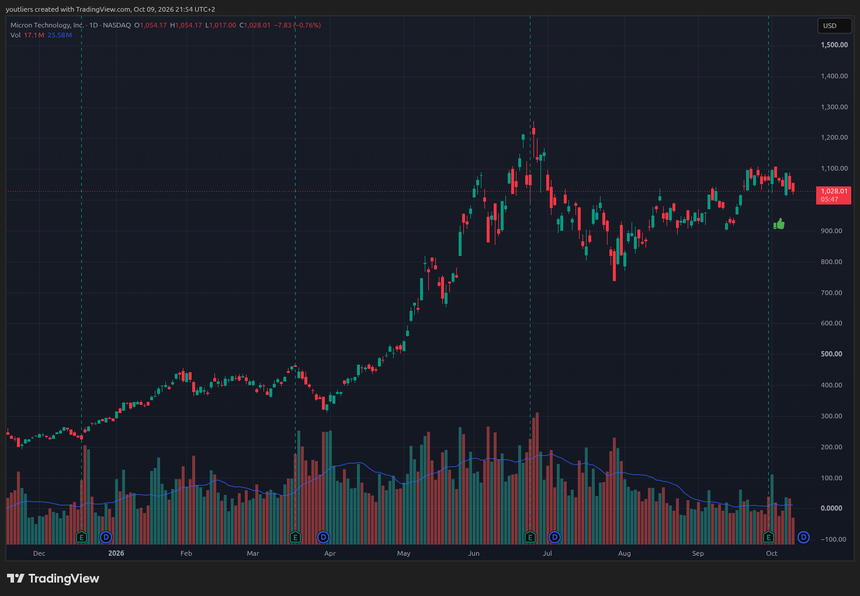Click the Micron Technology, Inc. symbol title

point(47,25)
